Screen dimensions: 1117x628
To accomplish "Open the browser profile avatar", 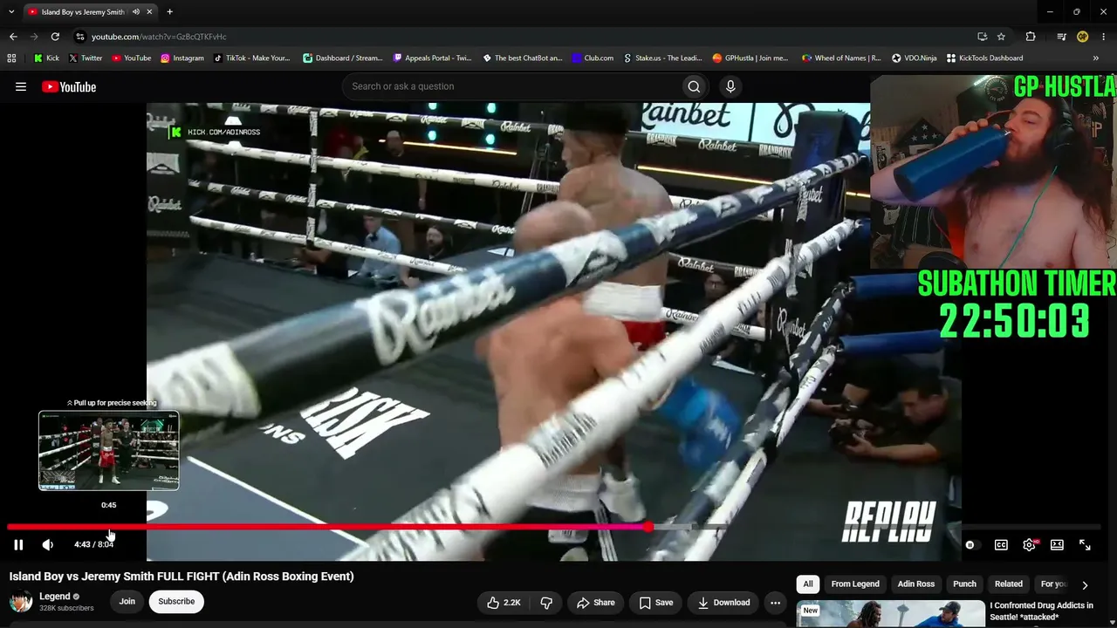I will tap(1082, 37).
